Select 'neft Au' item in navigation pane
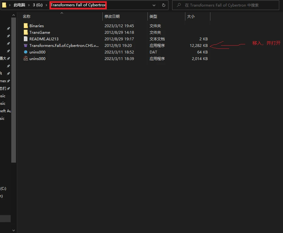 click(5, 111)
